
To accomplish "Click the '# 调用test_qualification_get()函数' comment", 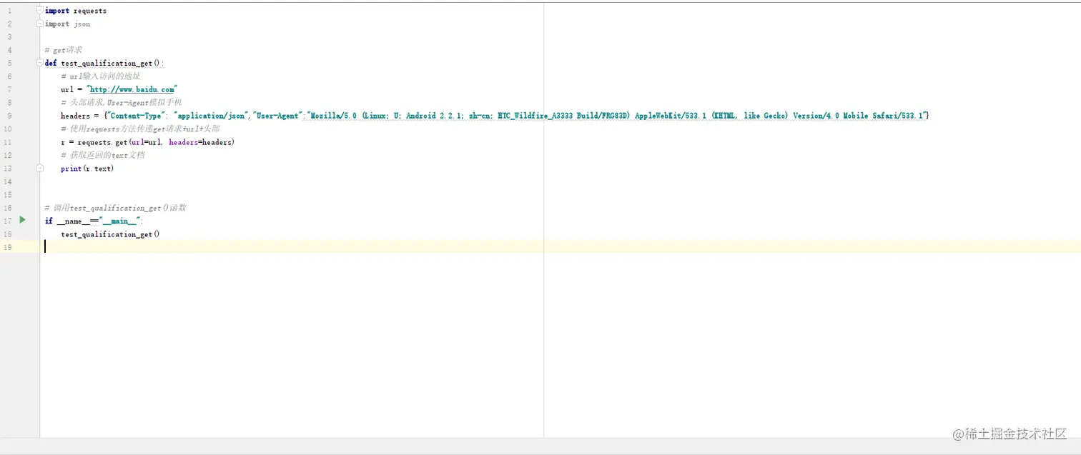I will click(x=115, y=208).
